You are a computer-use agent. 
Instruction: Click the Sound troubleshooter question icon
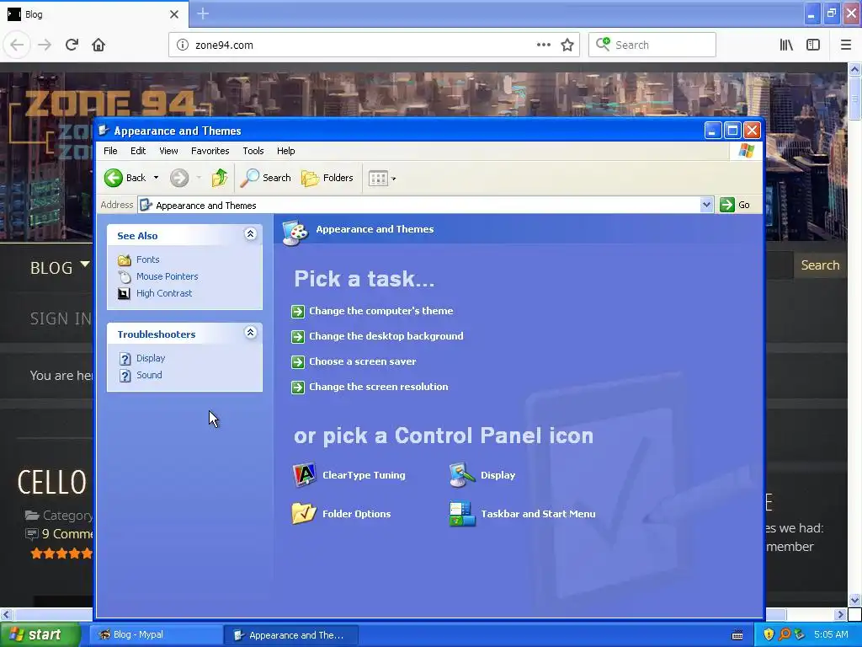[125, 375]
